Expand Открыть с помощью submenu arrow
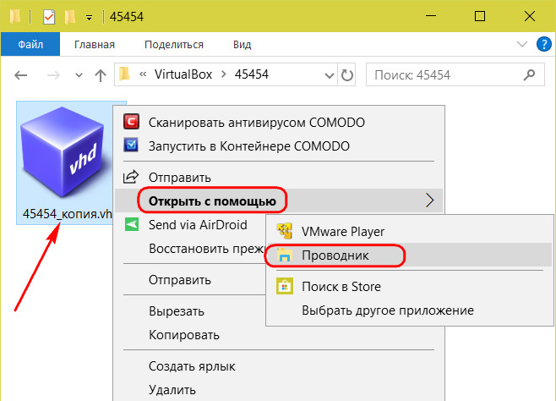The width and height of the screenshot is (556, 401). (430, 200)
